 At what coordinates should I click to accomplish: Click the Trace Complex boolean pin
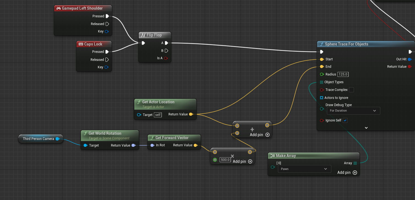click(322, 90)
